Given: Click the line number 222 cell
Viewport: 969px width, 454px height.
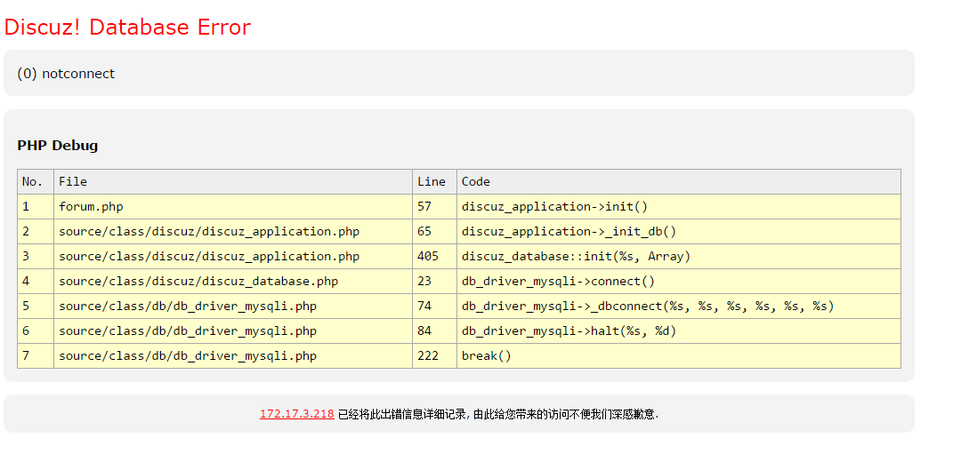Looking at the screenshot, I should [427, 356].
